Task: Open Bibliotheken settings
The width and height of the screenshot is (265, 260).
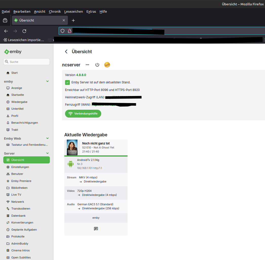Action: 27,188
